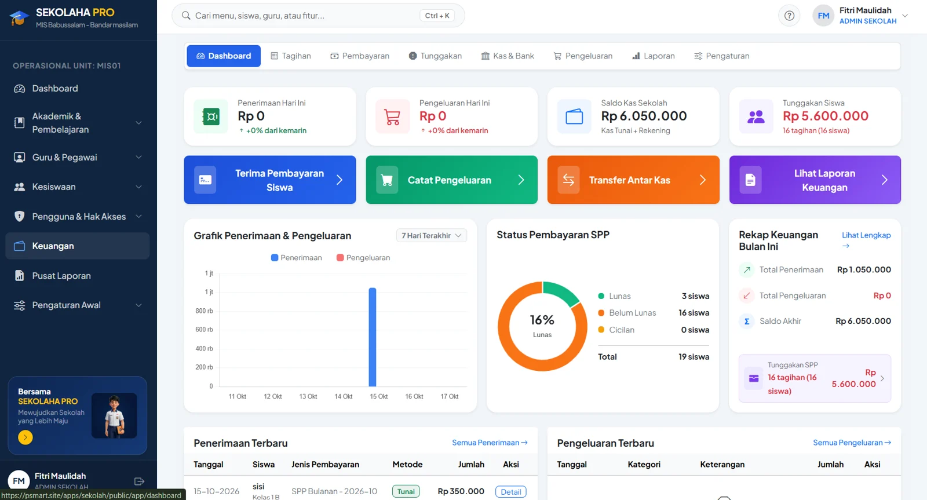Image resolution: width=927 pixels, height=500 pixels.
Task: Click the Tunggakan SPP purple card icon
Action: pyautogui.click(x=754, y=378)
